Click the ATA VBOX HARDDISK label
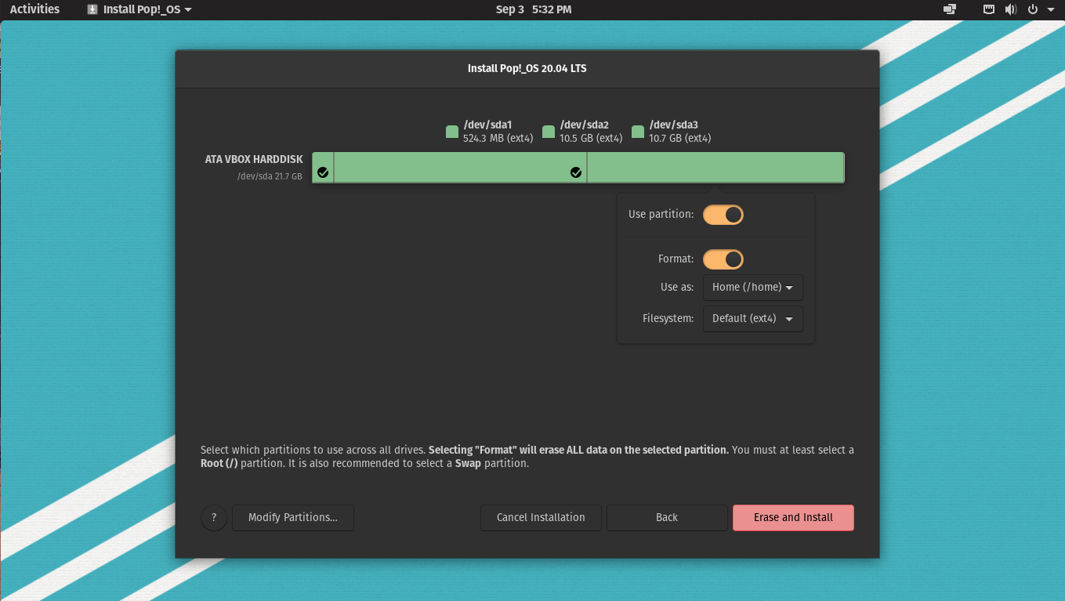 (x=254, y=159)
